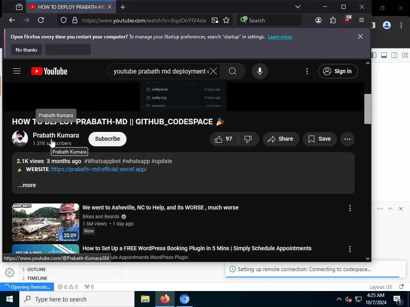Click YouTube Sign in button
The image size is (410, 307).
(x=338, y=71)
